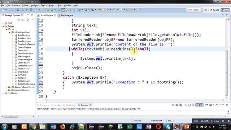Open the Navigate menu
Viewport: 231px width, 130px height.
(35, 5)
